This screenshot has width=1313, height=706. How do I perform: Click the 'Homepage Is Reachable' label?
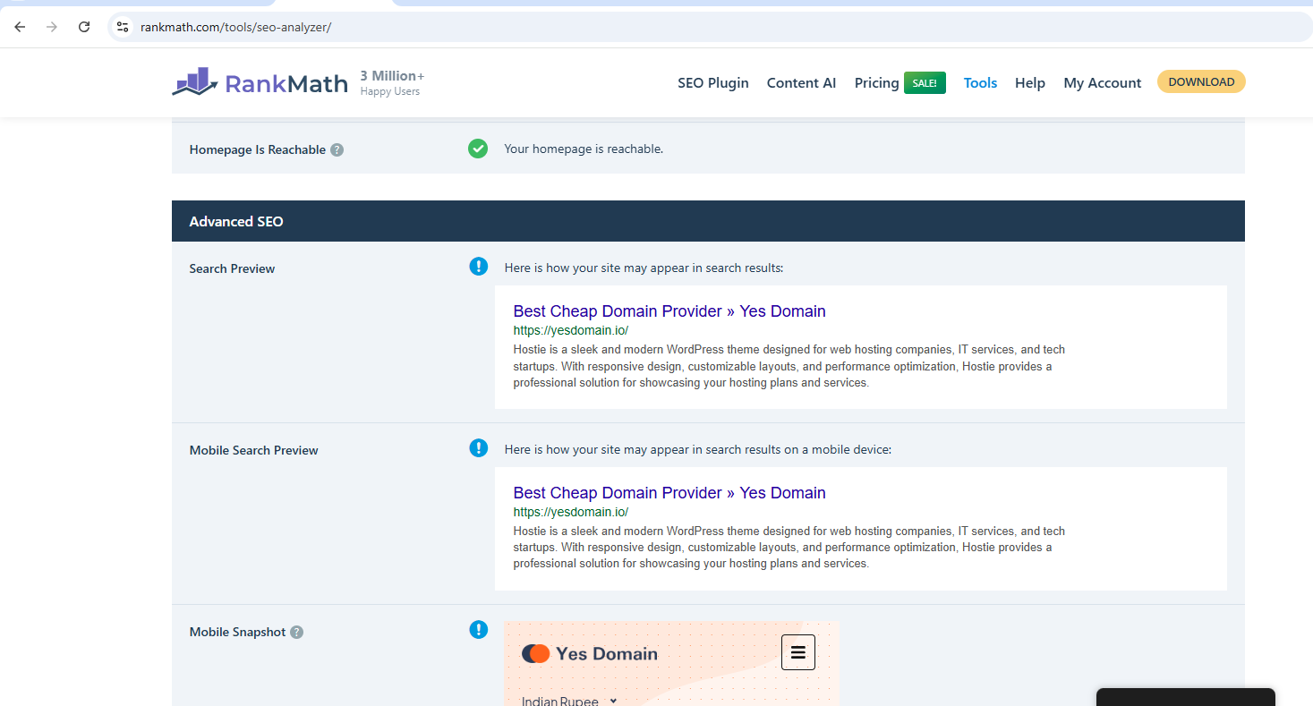click(x=257, y=149)
